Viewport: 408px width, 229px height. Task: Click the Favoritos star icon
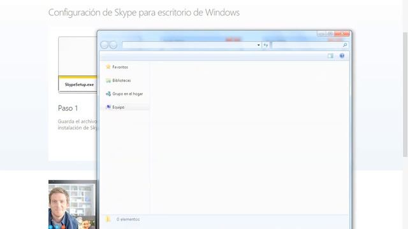[x=108, y=67]
